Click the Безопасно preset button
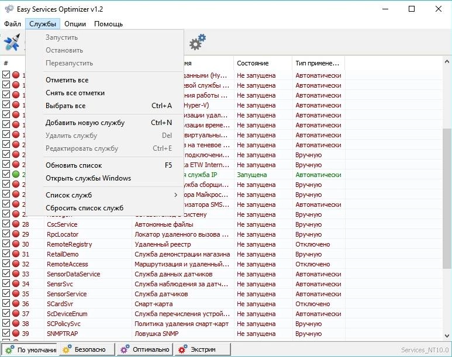The width and height of the screenshot is (452, 357). coord(87,349)
